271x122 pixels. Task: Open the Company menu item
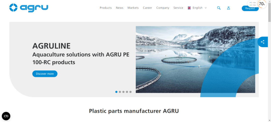click(163, 8)
